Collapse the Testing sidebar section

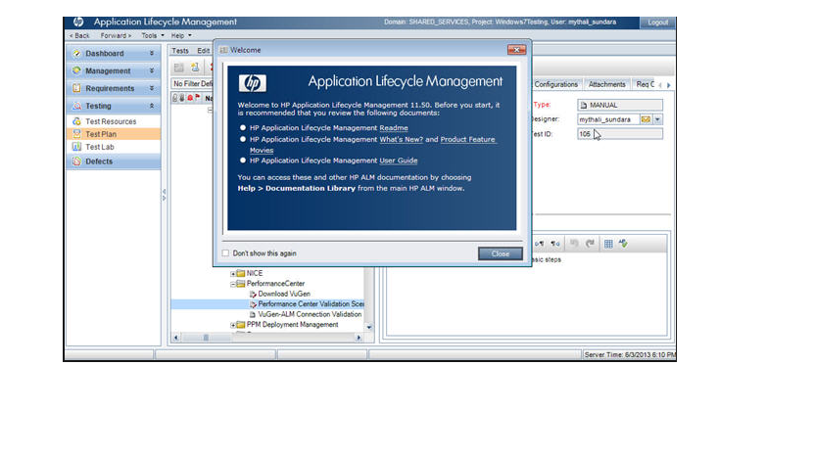(152, 106)
